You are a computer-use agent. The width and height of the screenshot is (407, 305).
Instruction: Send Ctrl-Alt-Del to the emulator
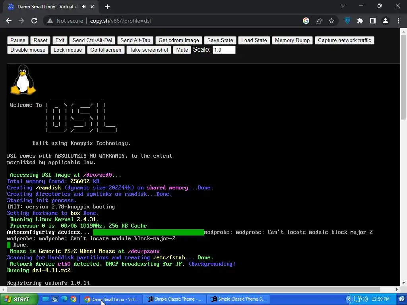tap(92, 40)
